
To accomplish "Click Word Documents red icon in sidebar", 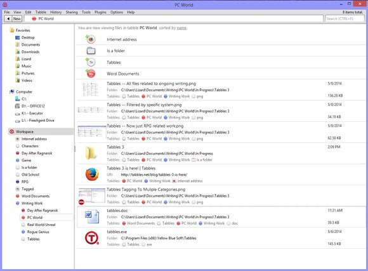I will tap(17, 196).
